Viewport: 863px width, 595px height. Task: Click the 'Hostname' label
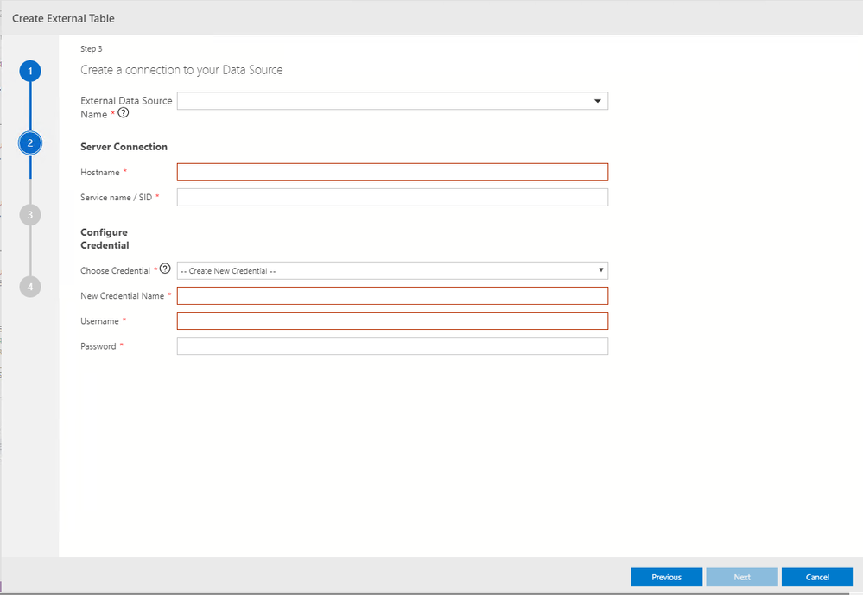pyautogui.click(x=99, y=172)
